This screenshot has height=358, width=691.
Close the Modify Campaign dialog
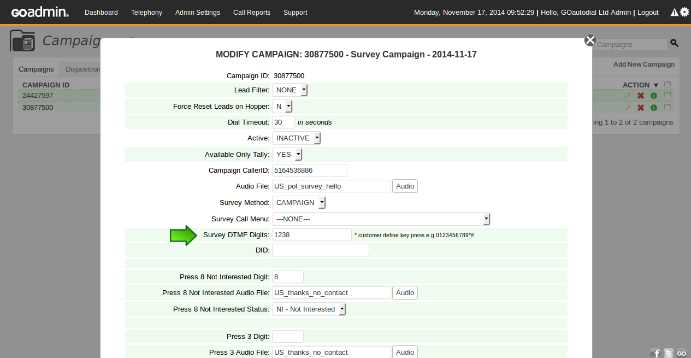tap(590, 40)
